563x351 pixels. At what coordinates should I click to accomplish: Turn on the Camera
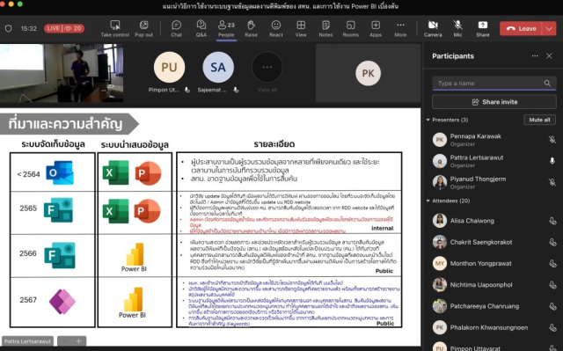point(433,29)
